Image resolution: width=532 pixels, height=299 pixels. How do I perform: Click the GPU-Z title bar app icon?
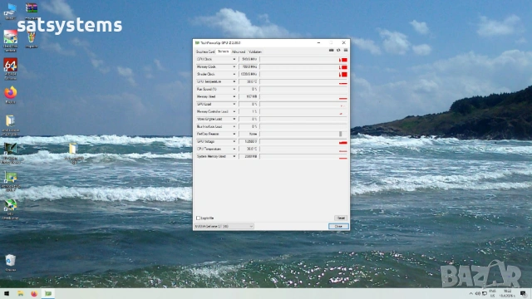tap(197, 42)
